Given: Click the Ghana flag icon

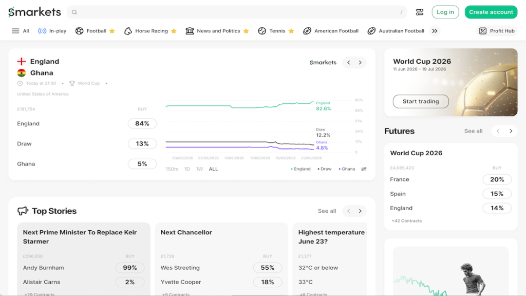Looking at the screenshot, I should 22,73.
